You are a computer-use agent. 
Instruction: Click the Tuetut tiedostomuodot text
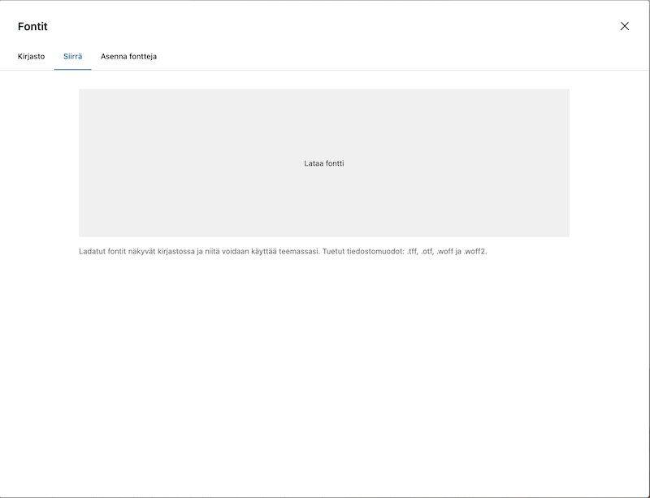click(x=363, y=251)
